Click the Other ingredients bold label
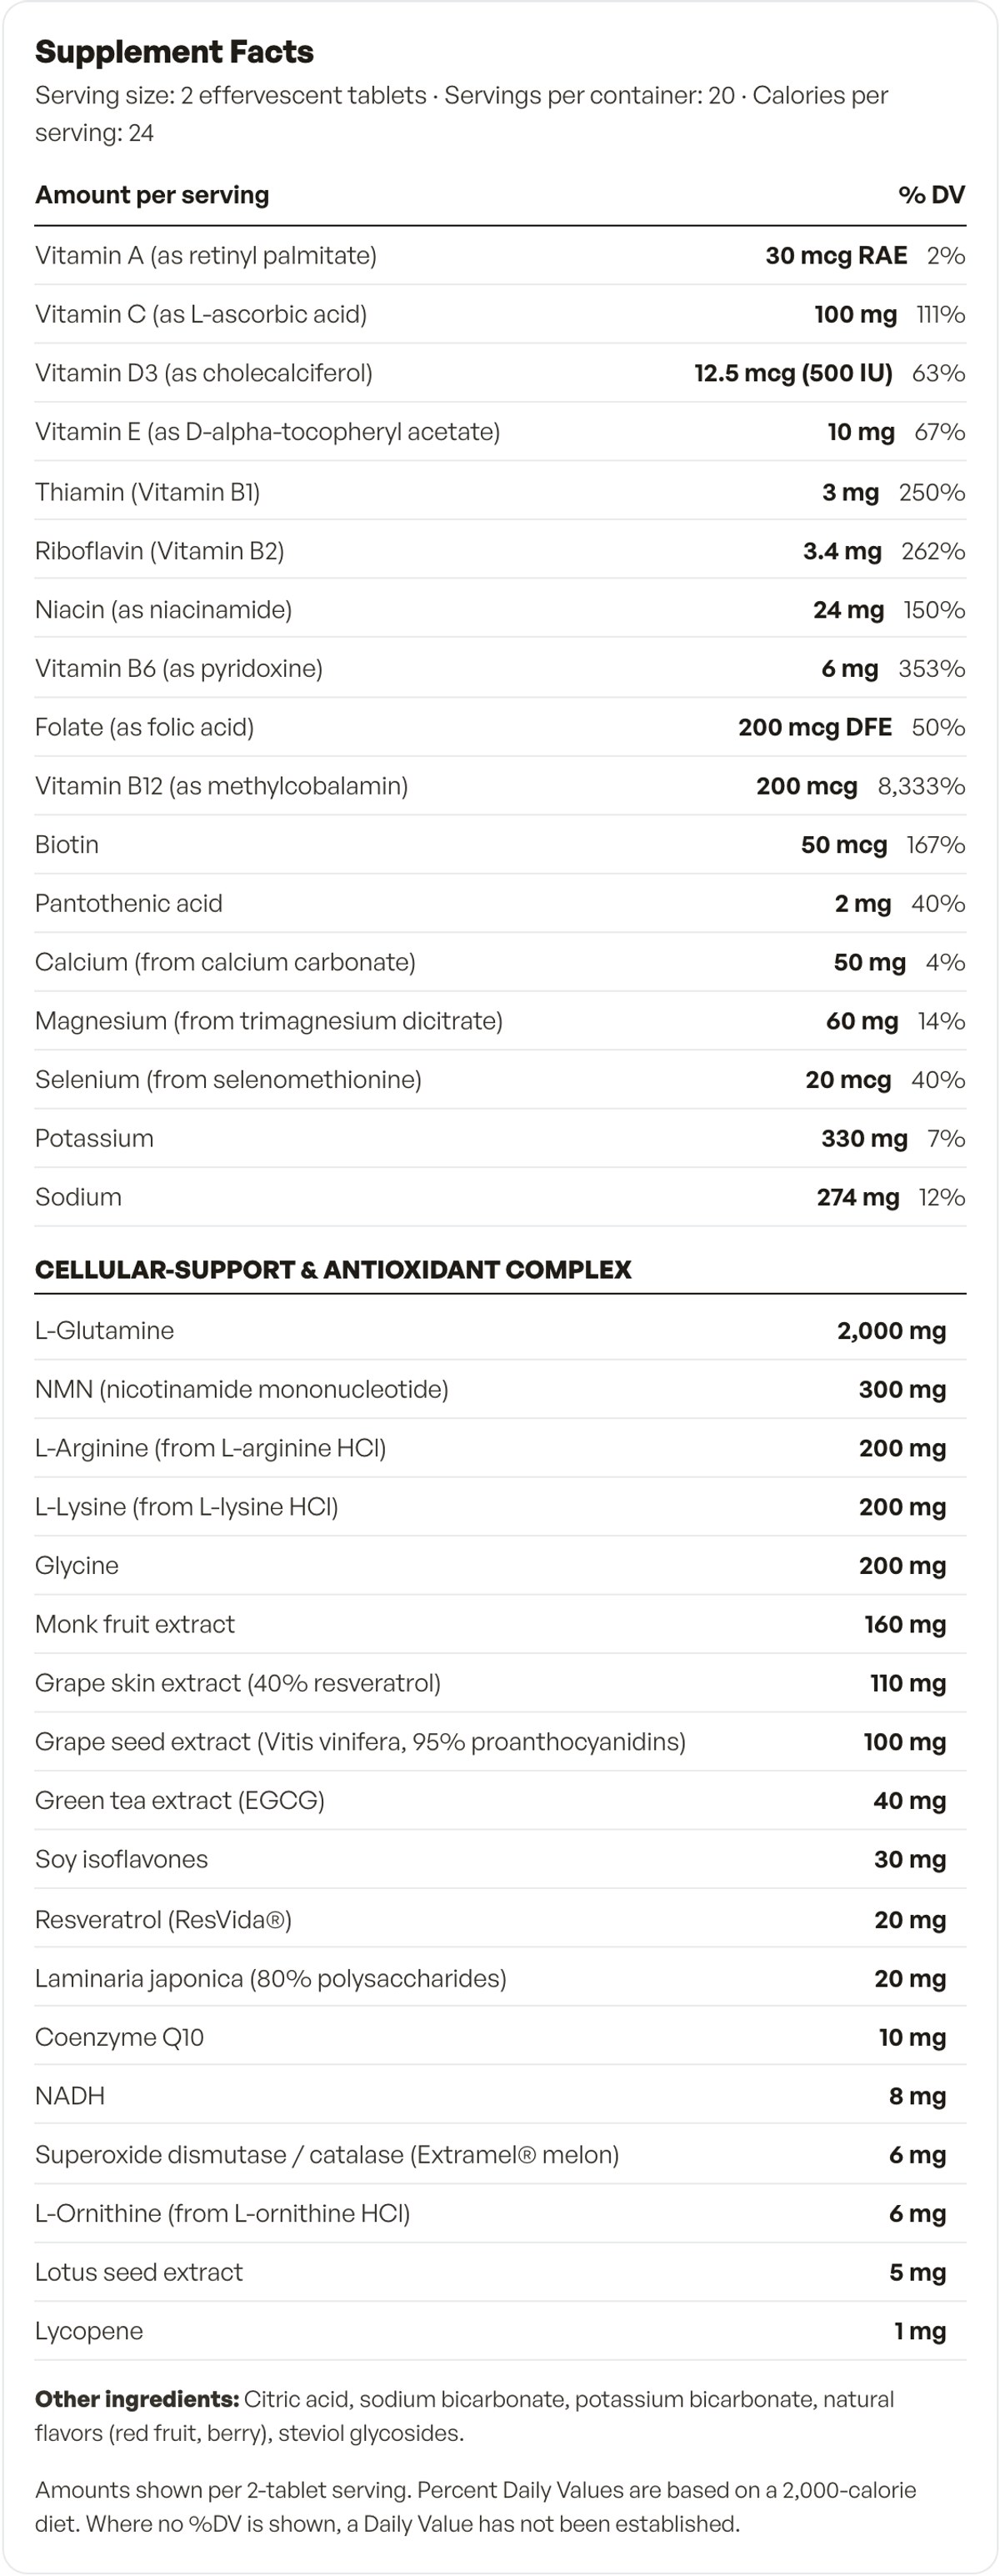This screenshot has width=1000, height=2576. pyautogui.click(x=137, y=2399)
